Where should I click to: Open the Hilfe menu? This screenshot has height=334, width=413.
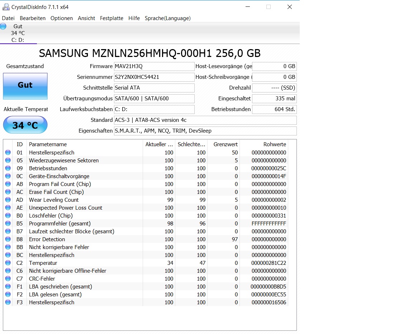[x=134, y=18]
